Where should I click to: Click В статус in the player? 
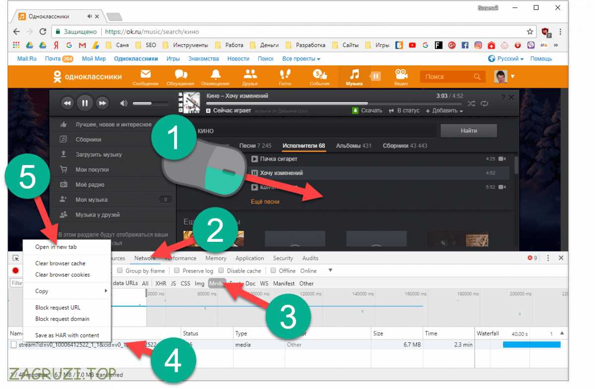[x=404, y=111]
